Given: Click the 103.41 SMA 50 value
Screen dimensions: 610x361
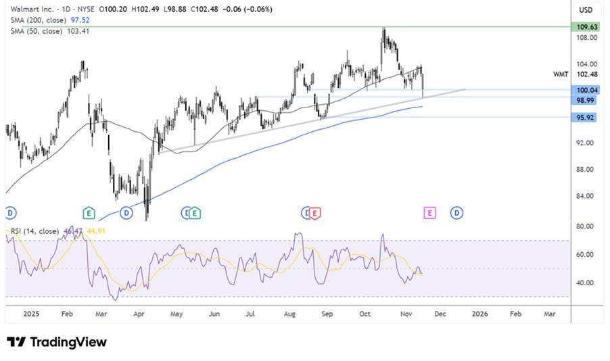Looking at the screenshot, I should click(x=78, y=31).
